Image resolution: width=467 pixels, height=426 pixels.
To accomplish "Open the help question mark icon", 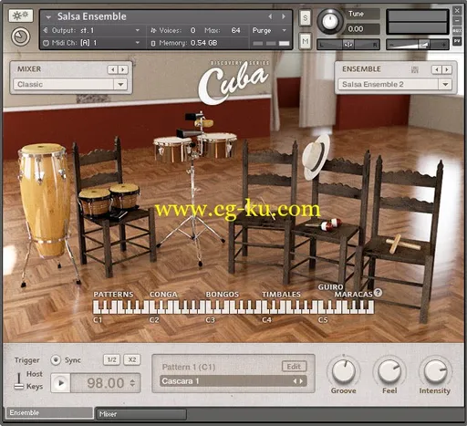I will tap(378, 293).
